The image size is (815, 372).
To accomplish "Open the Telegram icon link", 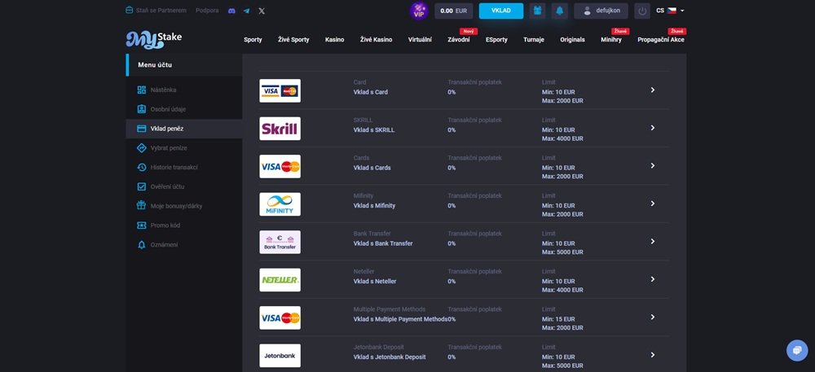I will [x=246, y=11].
